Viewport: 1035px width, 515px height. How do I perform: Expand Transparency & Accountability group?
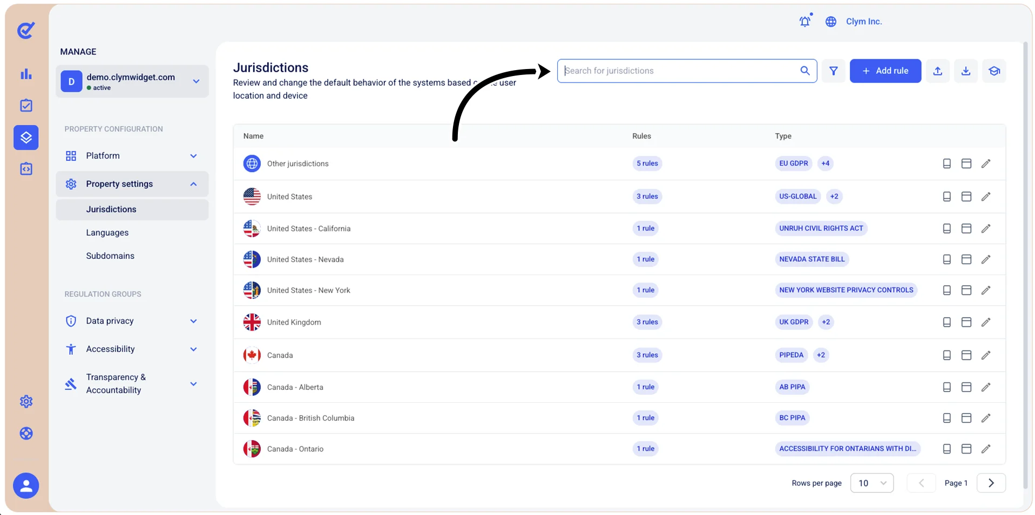click(132, 383)
